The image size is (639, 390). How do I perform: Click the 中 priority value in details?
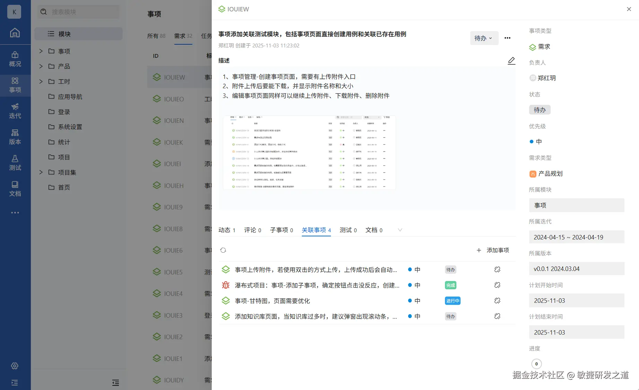(536, 142)
